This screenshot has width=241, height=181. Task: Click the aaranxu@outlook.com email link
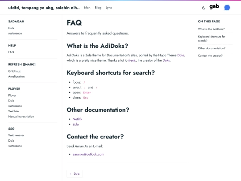(88, 154)
